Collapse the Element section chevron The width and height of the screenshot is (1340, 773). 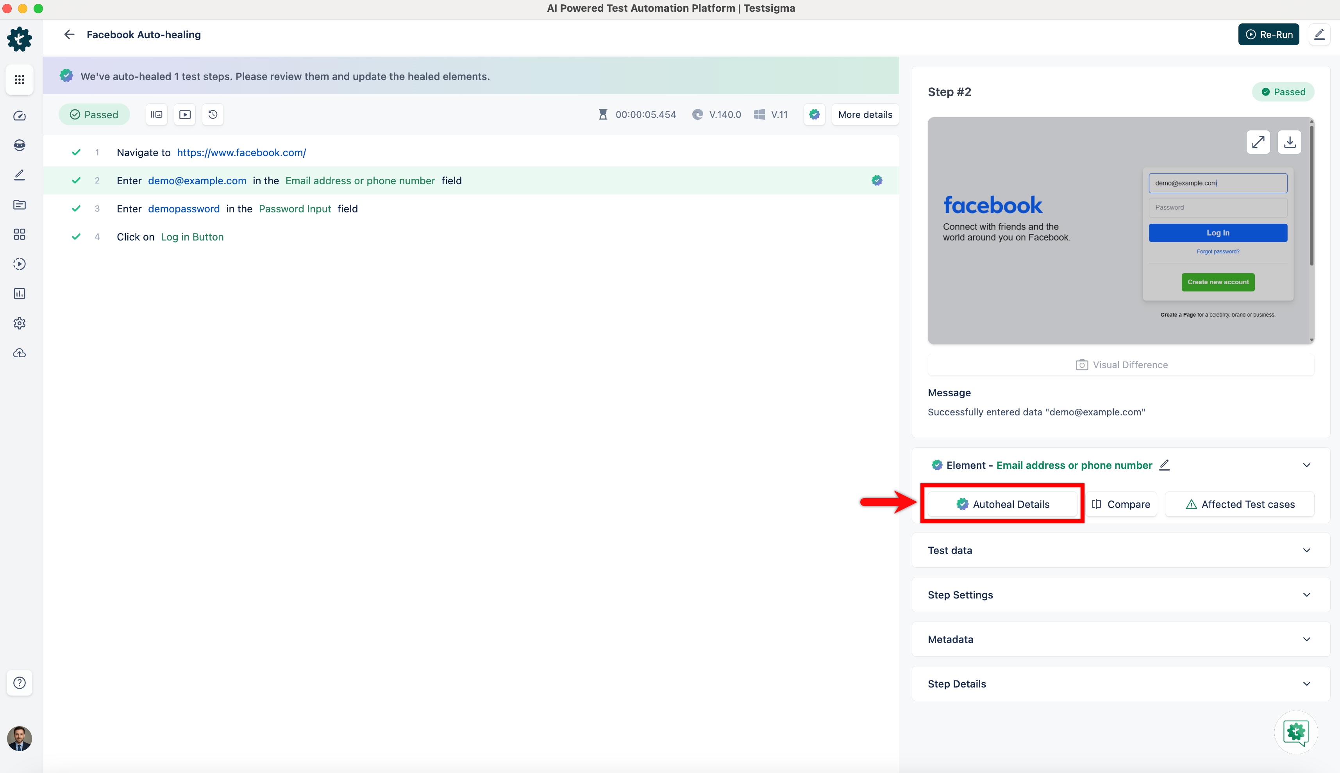point(1306,465)
